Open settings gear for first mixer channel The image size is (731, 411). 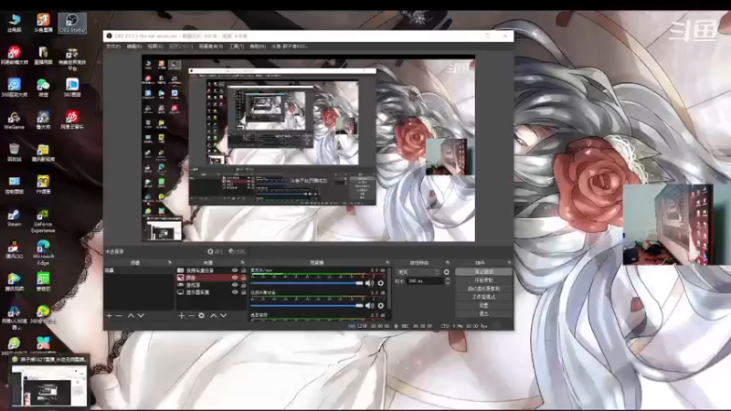coord(381,283)
